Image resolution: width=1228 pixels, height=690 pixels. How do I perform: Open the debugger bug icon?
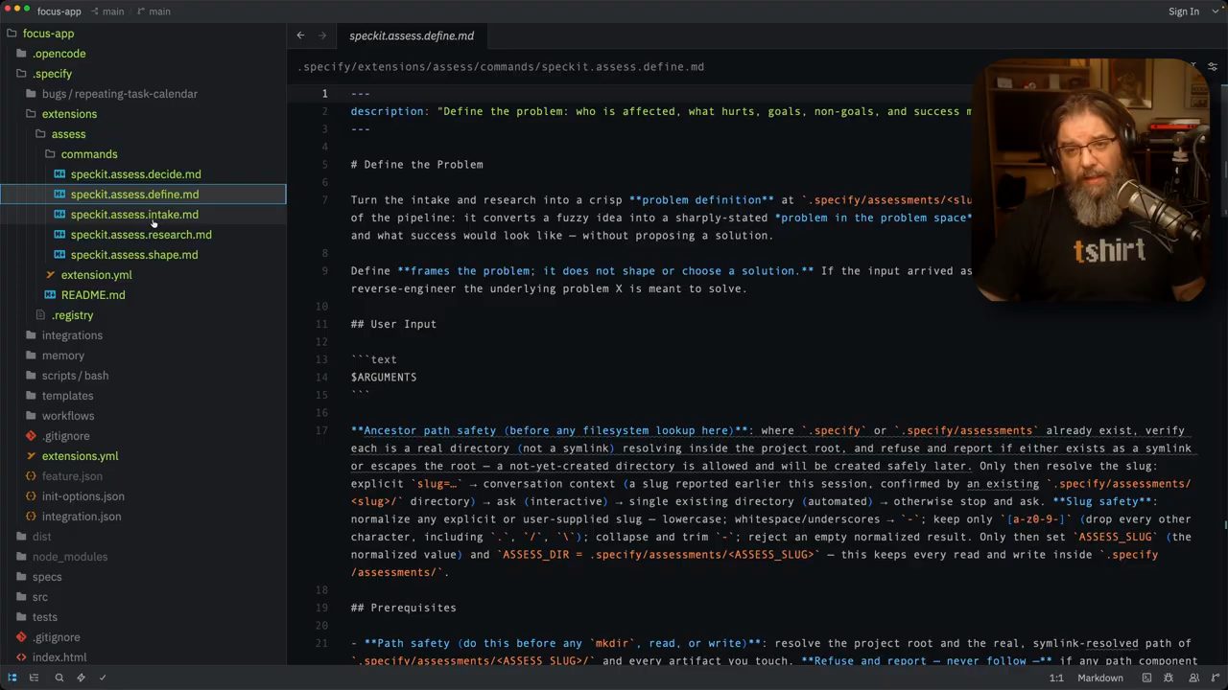click(x=1169, y=678)
